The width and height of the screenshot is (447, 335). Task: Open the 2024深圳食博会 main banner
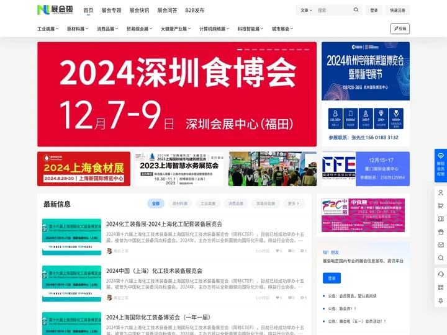pyautogui.click(x=177, y=94)
